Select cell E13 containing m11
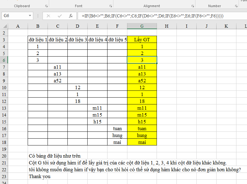 [97, 108]
